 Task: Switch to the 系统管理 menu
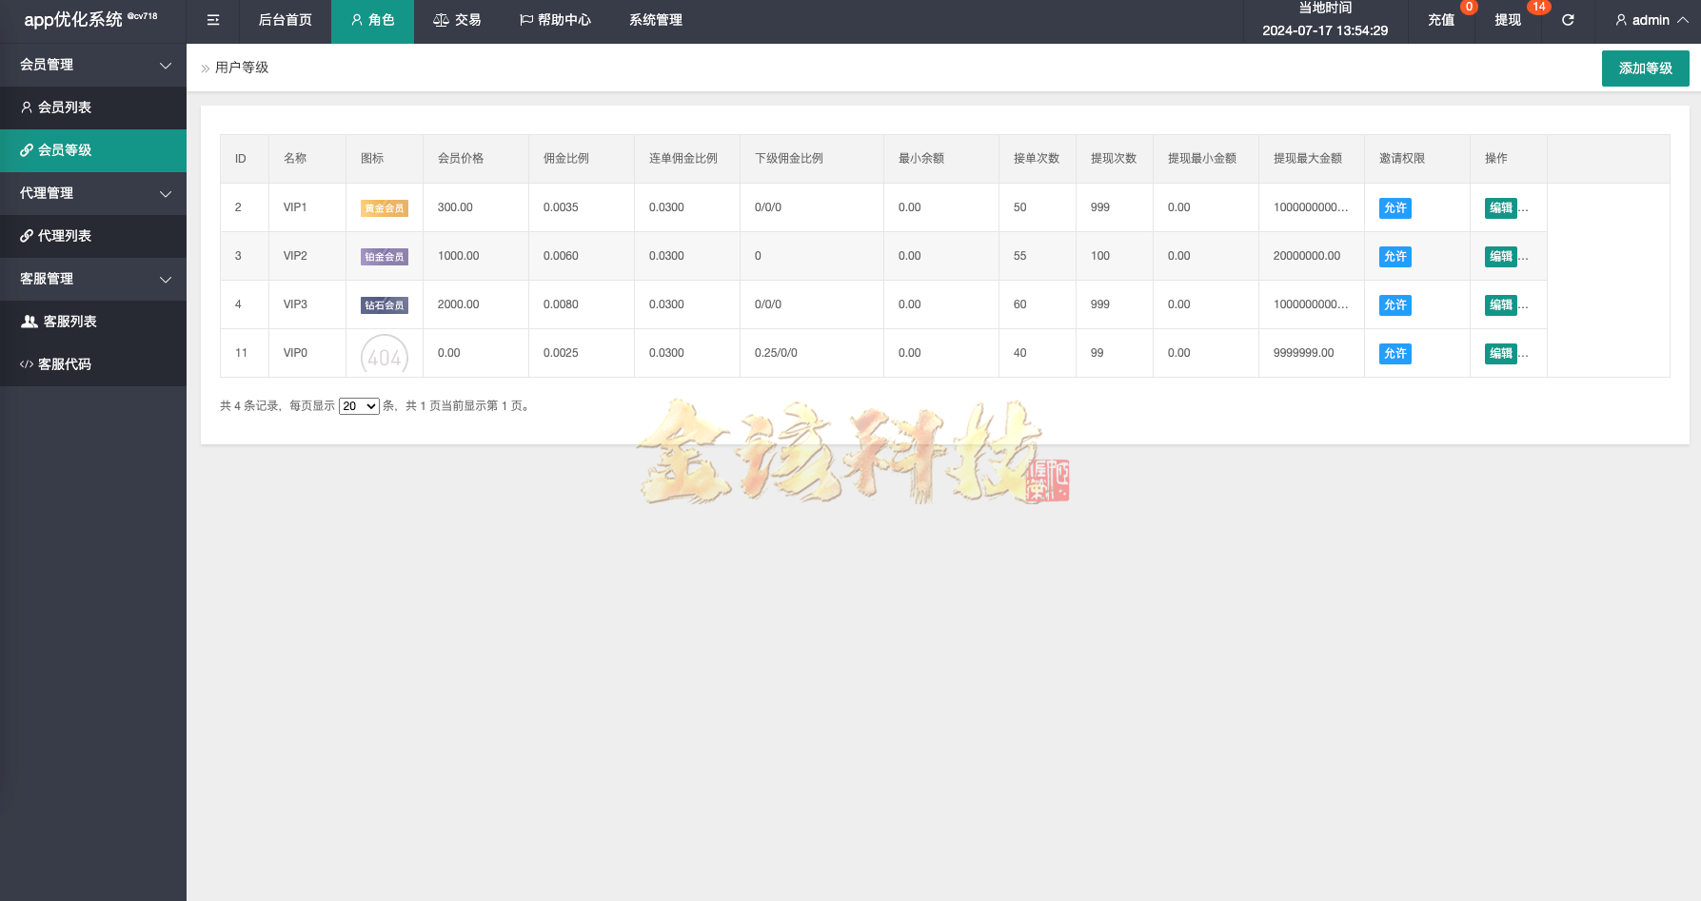pyautogui.click(x=655, y=19)
